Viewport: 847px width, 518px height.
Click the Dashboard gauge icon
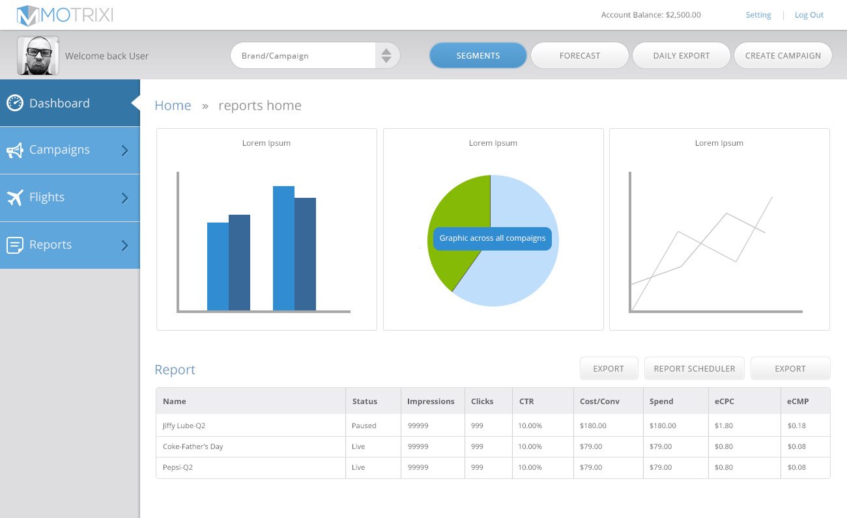[15, 103]
